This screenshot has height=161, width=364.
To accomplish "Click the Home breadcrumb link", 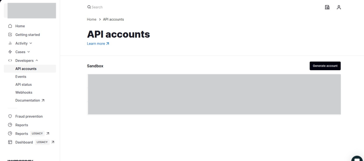I will click(x=92, y=19).
